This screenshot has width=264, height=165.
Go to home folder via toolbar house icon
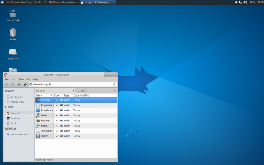coord(25,85)
